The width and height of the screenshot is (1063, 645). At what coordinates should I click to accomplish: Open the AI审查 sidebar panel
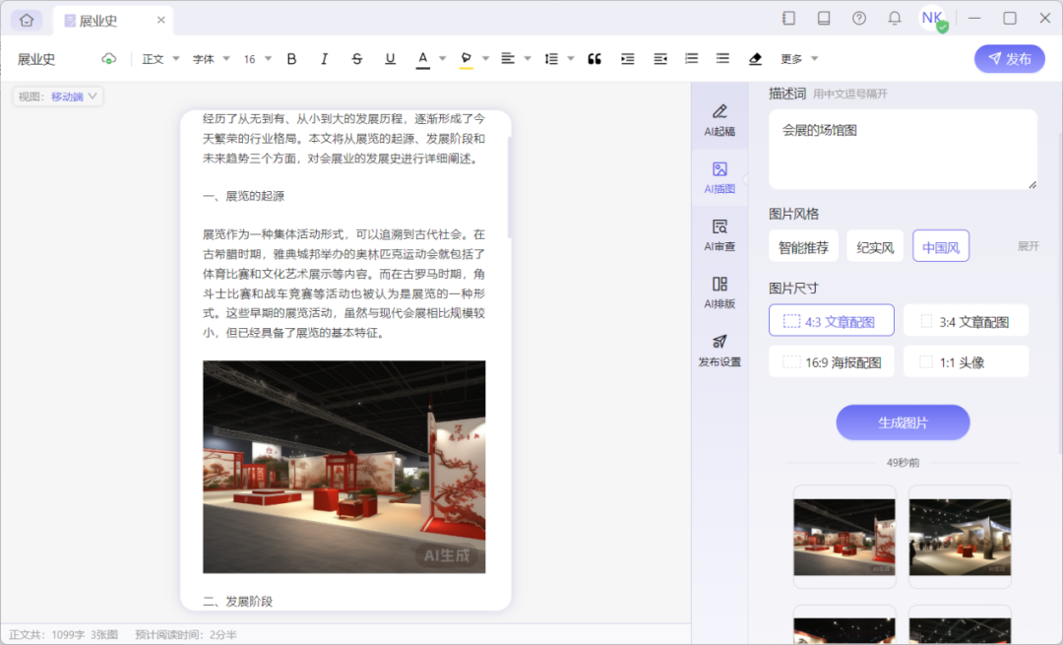tap(719, 235)
